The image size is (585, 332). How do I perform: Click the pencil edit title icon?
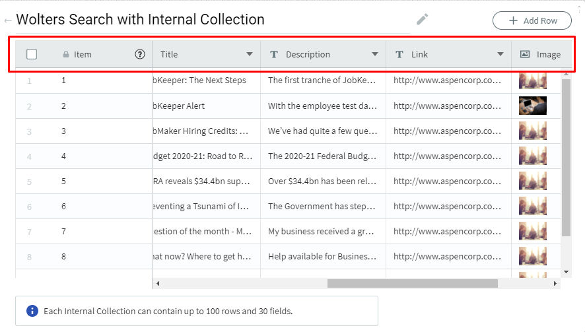[423, 20]
